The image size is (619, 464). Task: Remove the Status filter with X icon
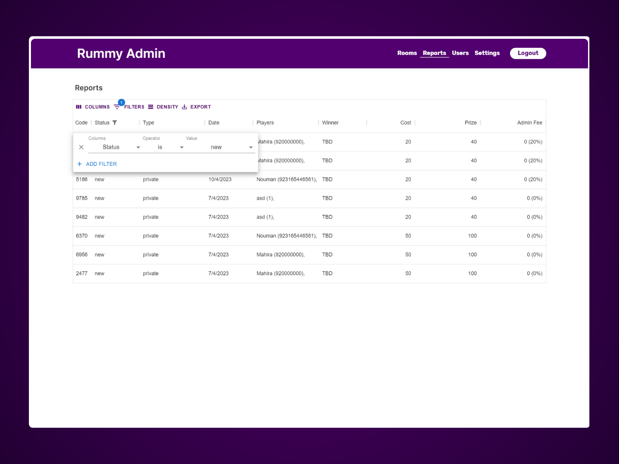click(81, 147)
